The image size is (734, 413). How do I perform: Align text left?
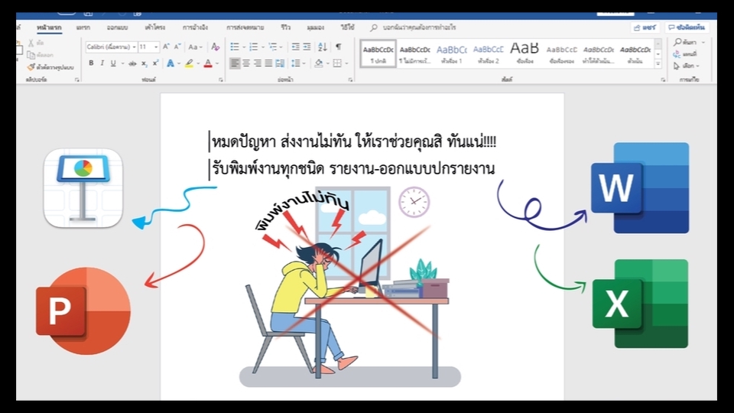pyautogui.click(x=235, y=63)
